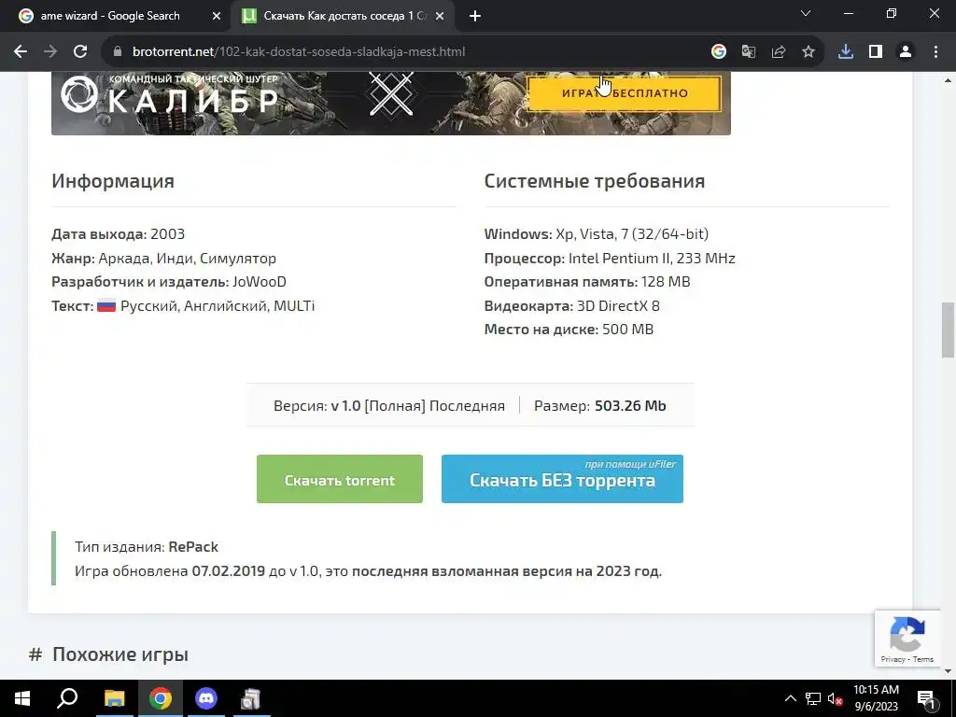Click the muted volume tray icon
Viewport: 956px width, 717px height.
pyautogui.click(x=835, y=698)
